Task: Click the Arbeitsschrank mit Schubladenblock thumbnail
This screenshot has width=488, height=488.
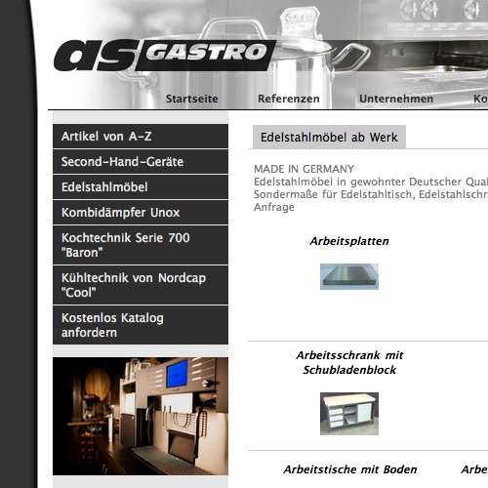Action: tap(349, 414)
